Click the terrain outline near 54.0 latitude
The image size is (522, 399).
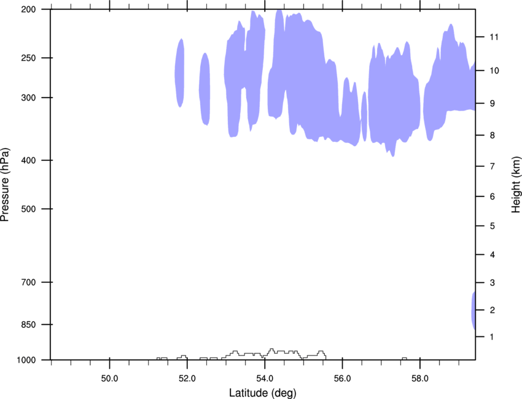270,351
